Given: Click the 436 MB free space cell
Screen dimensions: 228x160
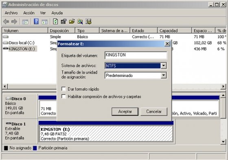Looking at the screenshot, I should pyautogui.click(x=200, y=49).
